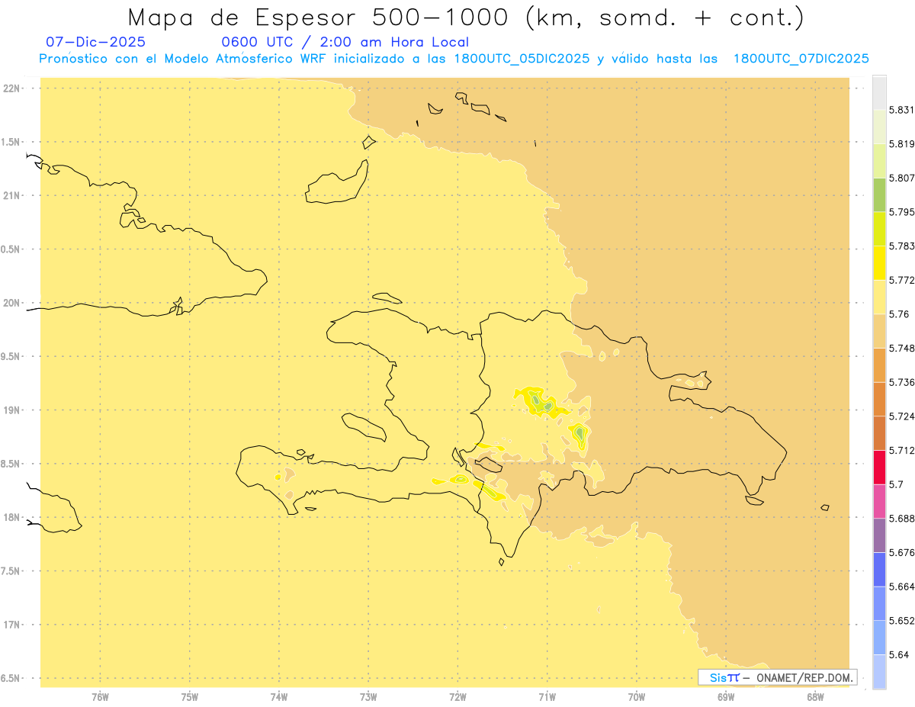Click the legend value 5.795
This screenshot has width=915, height=707.
coord(901,212)
